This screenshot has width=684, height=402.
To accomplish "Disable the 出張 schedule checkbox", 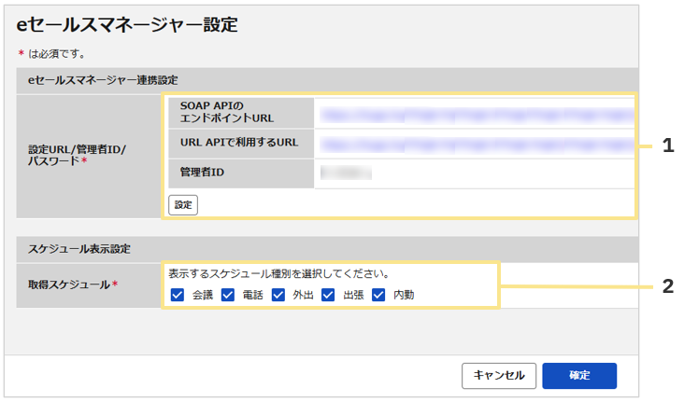I will [x=328, y=295].
